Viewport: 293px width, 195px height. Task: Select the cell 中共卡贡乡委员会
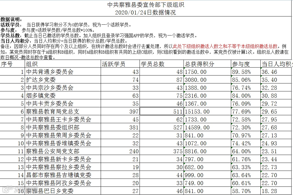(x=63, y=104)
